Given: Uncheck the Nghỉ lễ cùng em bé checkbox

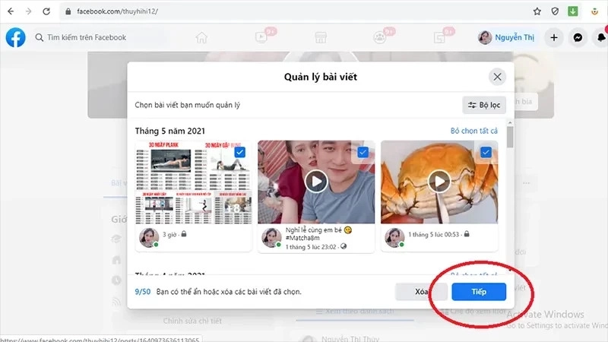Looking at the screenshot, I should point(363,152).
